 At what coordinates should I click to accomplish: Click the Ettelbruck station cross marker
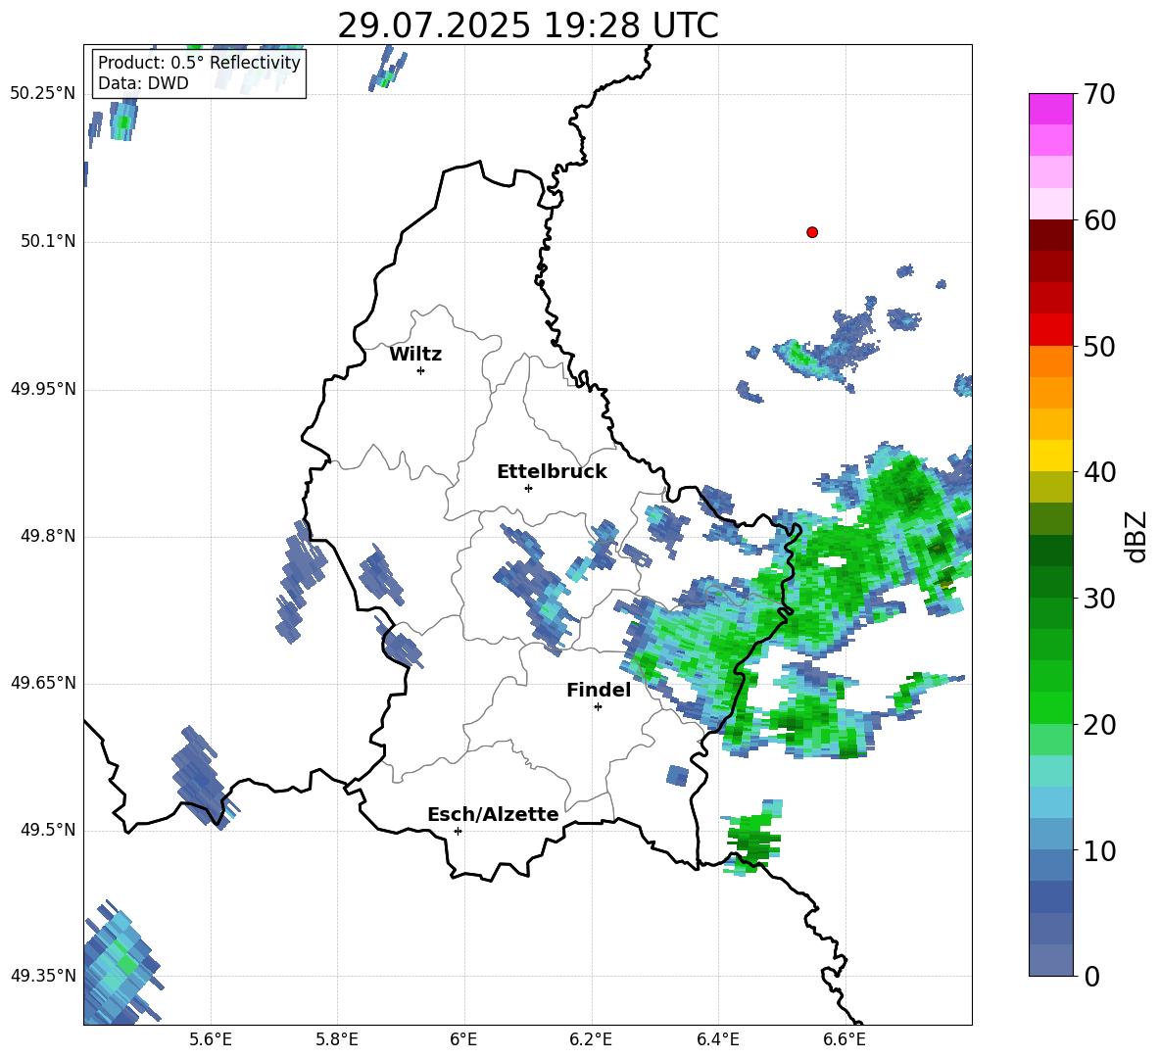528,488
